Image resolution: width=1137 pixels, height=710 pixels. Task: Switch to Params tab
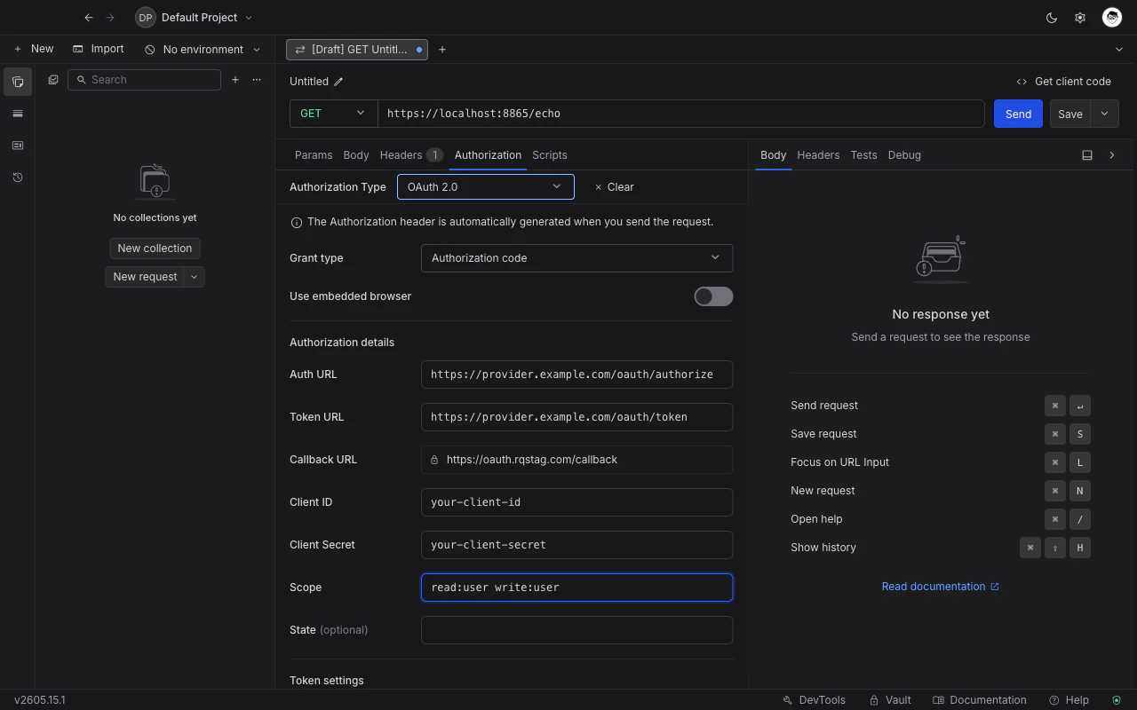[x=314, y=155]
